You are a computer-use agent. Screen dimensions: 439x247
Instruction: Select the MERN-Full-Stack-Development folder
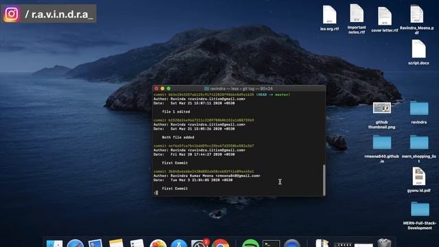420,209
